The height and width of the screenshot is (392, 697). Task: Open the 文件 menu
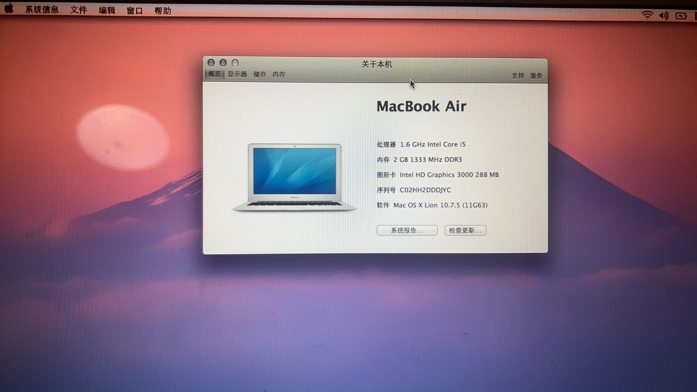click(x=79, y=10)
